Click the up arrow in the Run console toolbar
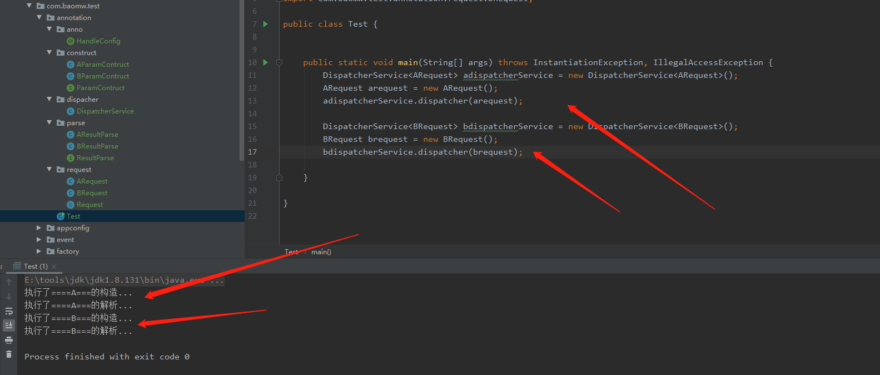The width and height of the screenshot is (880, 375). point(9,283)
